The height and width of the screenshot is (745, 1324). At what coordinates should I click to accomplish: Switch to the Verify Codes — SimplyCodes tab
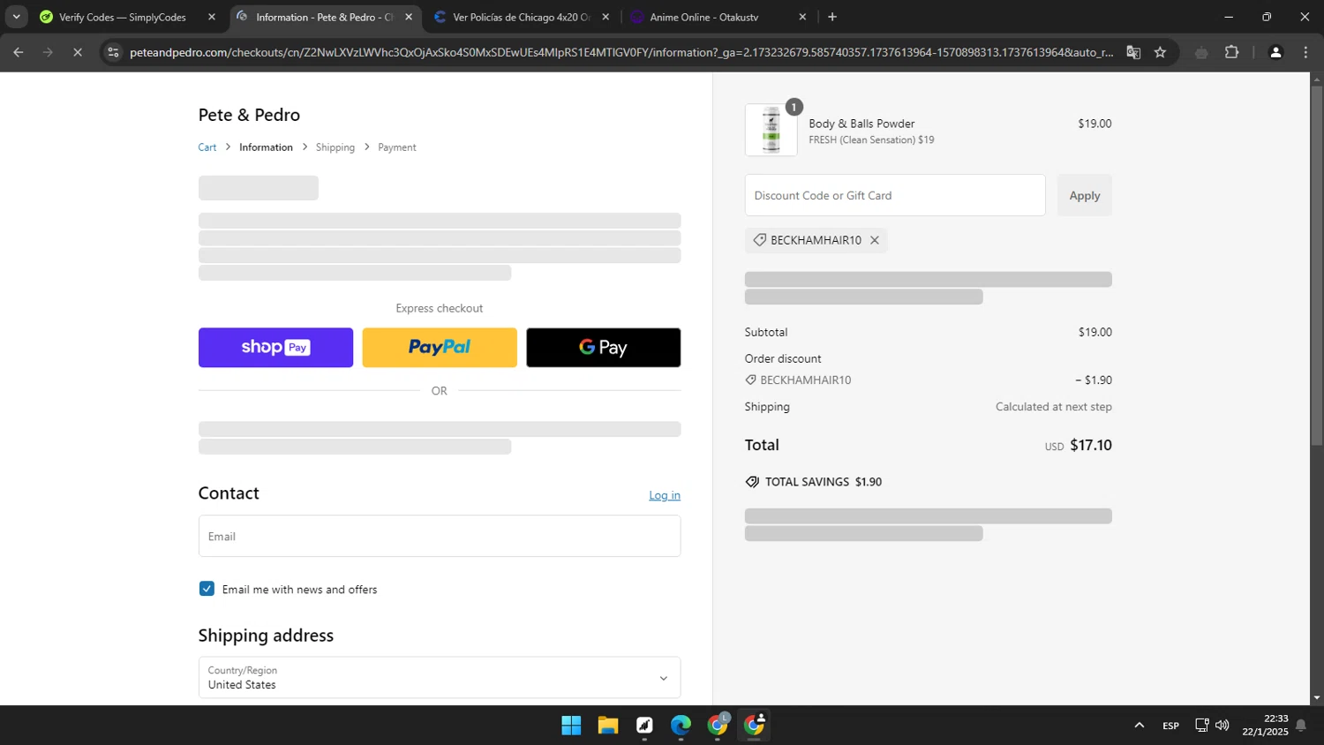point(123,17)
